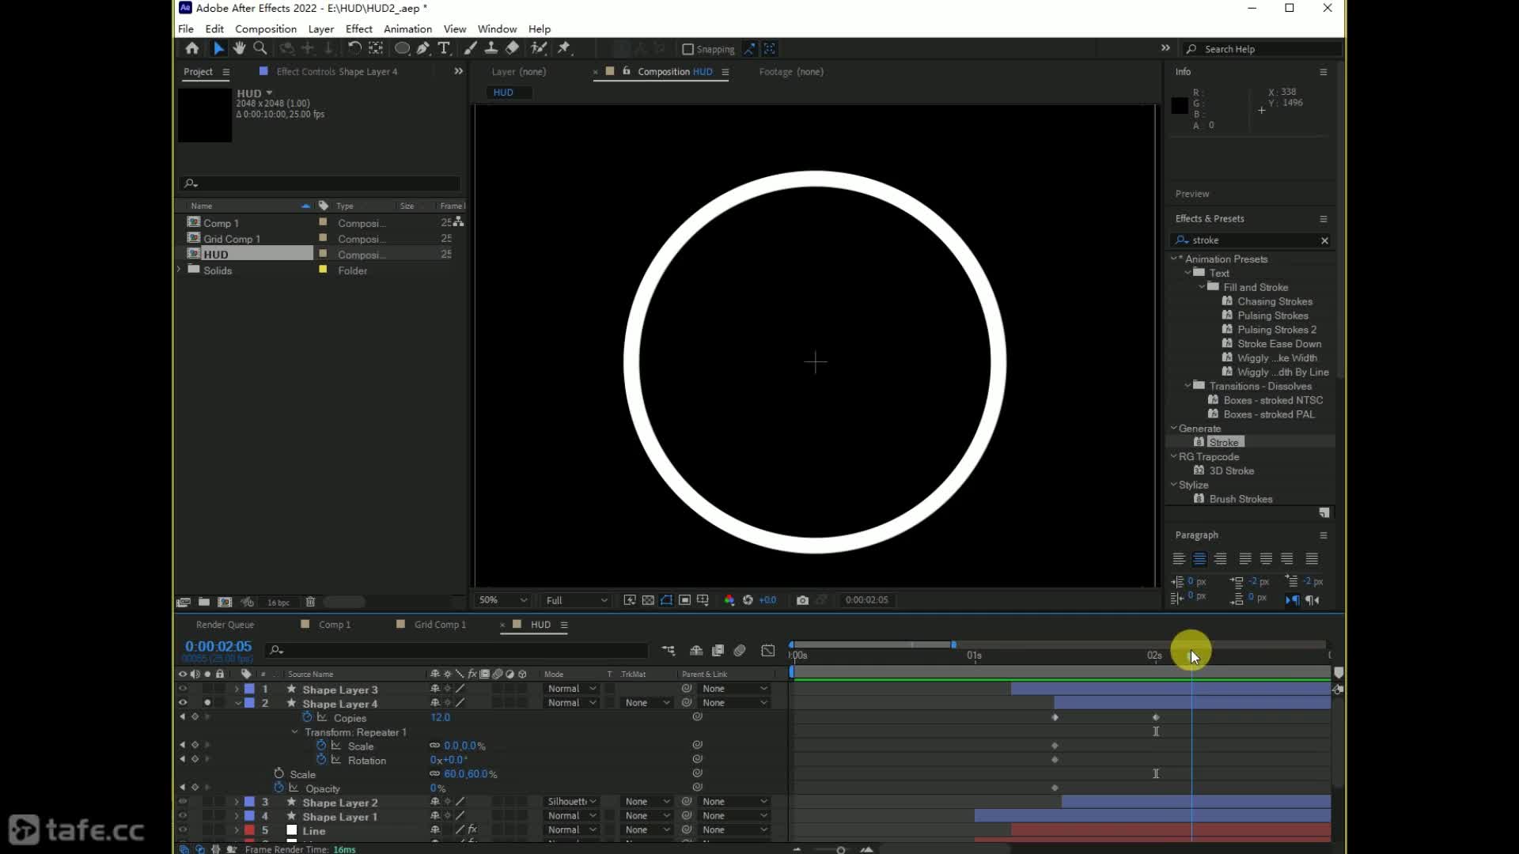Open the channel color management icon
The height and width of the screenshot is (854, 1519).
[x=729, y=600]
